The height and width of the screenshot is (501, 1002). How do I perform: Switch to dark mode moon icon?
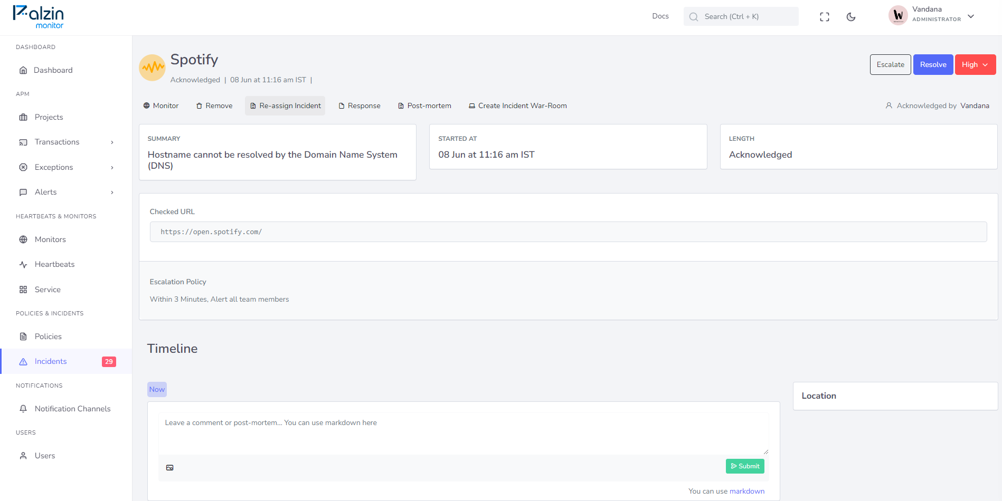coord(851,17)
